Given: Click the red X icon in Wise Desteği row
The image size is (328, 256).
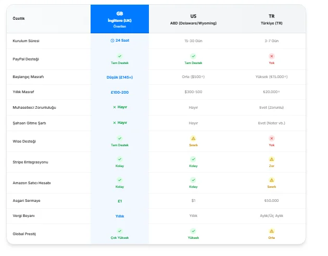Looking at the screenshot, I should tap(272, 138).
